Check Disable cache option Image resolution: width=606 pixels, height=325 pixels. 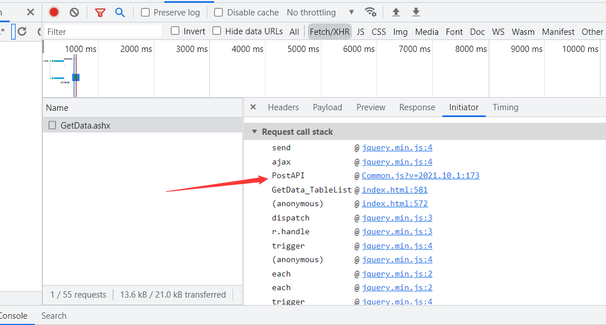pos(218,13)
